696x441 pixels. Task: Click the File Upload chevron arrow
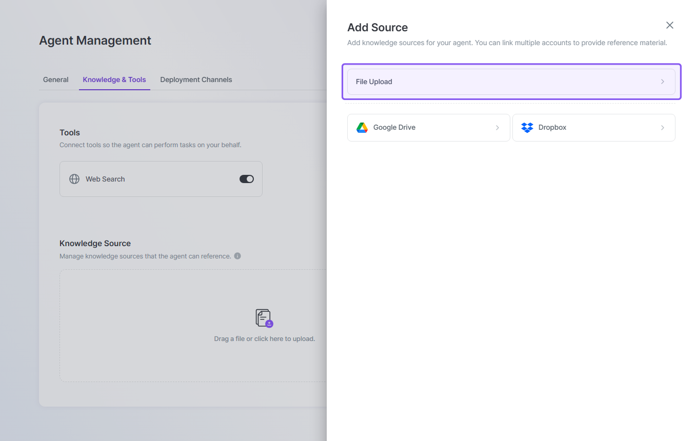tap(663, 82)
